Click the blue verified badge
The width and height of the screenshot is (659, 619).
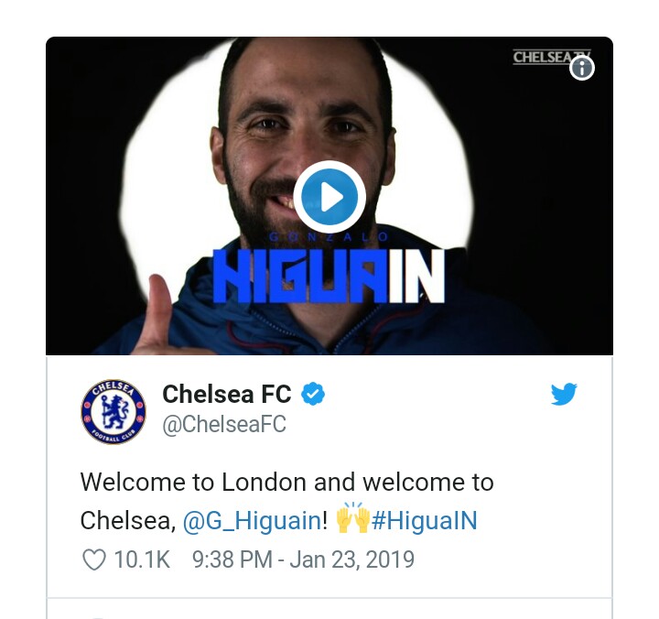(314, 395)
